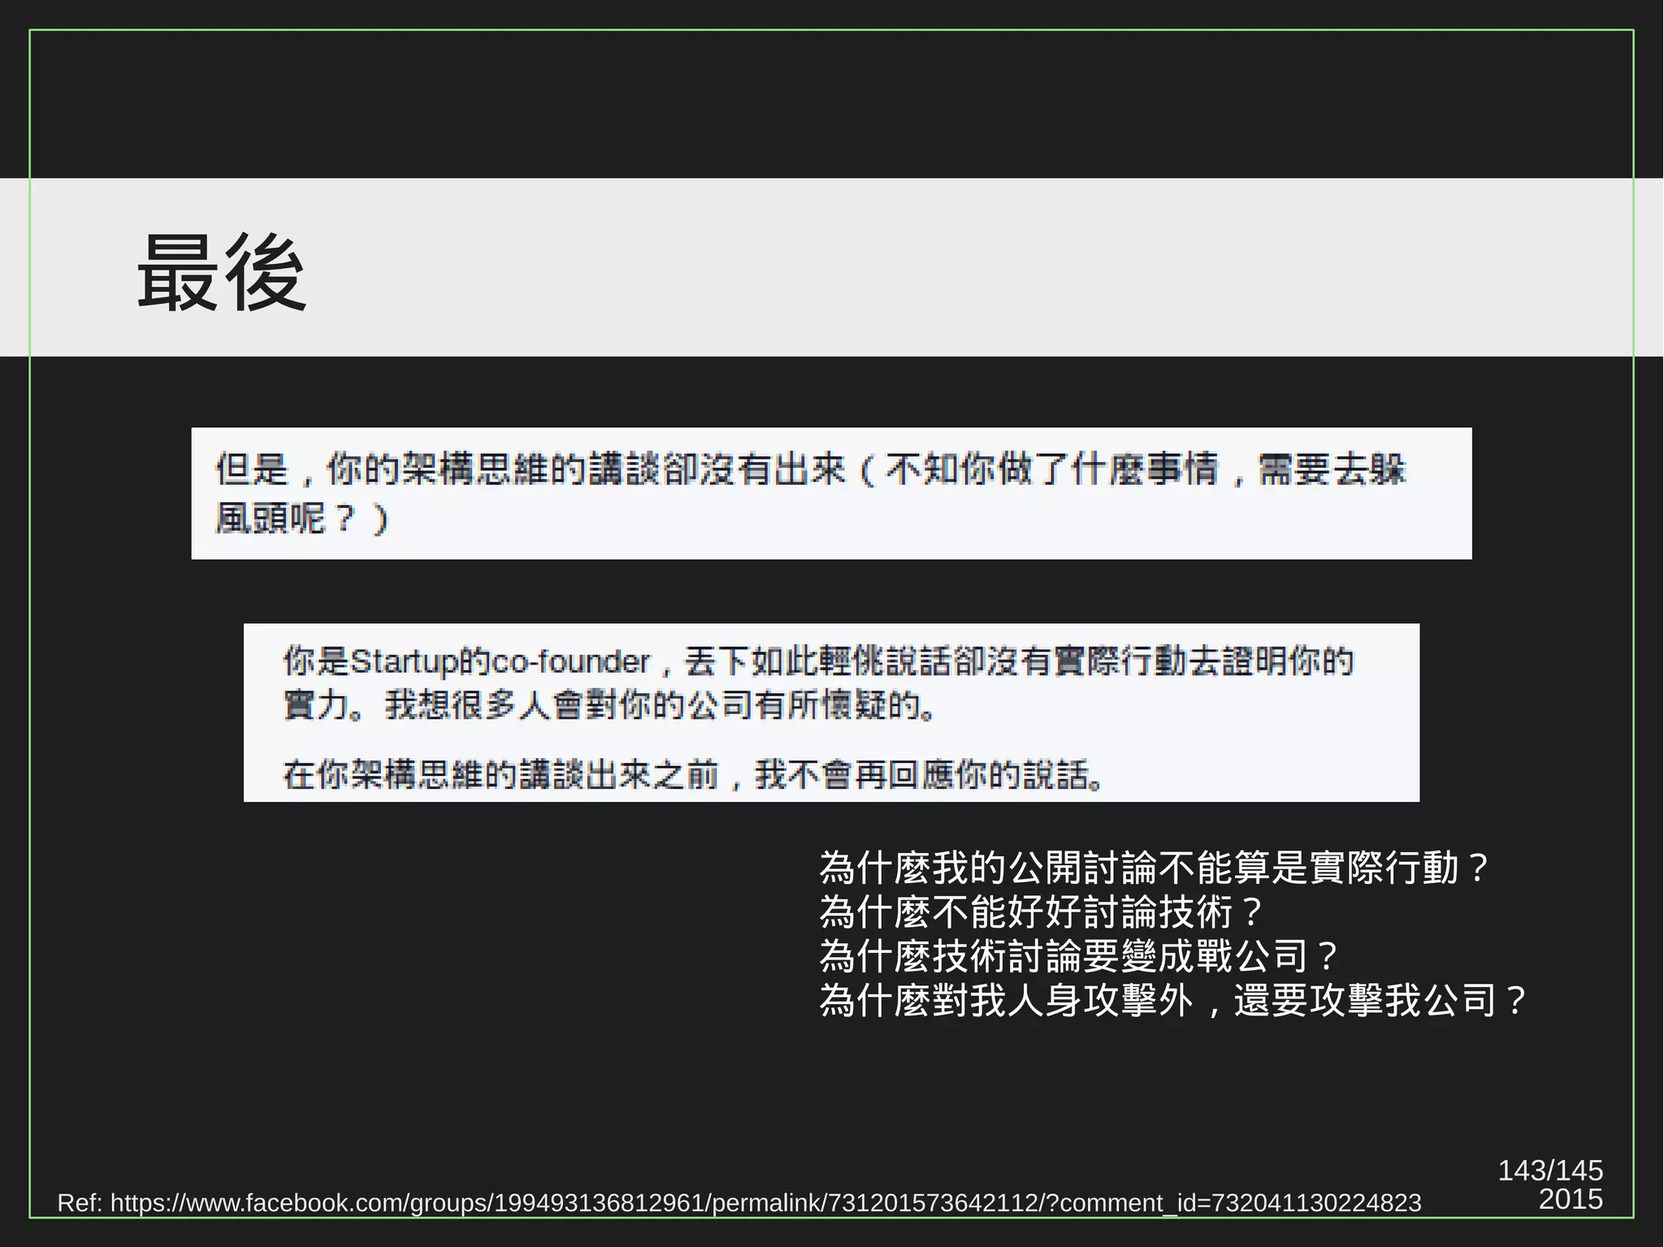Click empty area of gray title band

pos(975,268)
